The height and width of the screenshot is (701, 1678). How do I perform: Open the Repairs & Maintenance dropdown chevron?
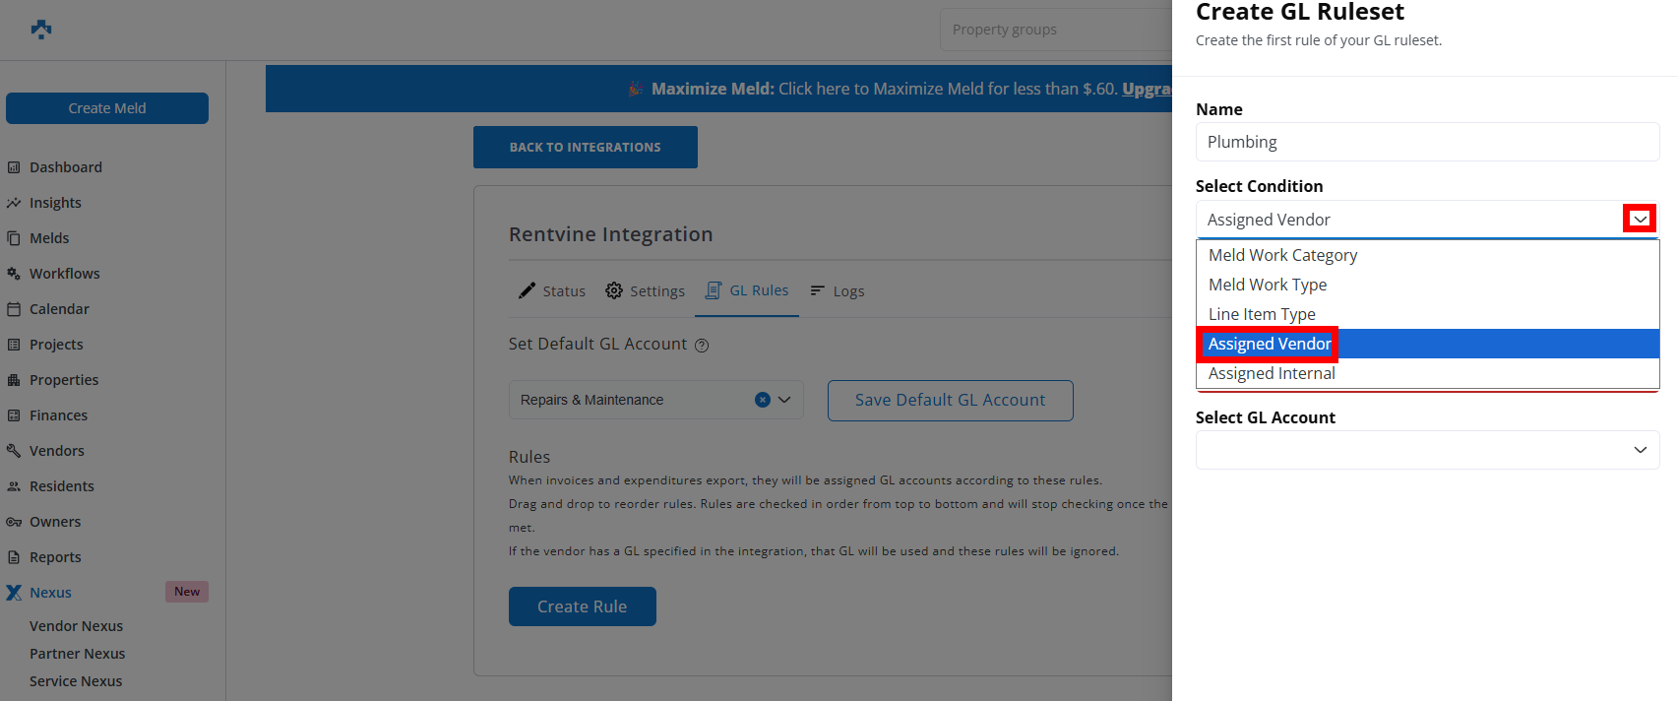coord(784,400)
